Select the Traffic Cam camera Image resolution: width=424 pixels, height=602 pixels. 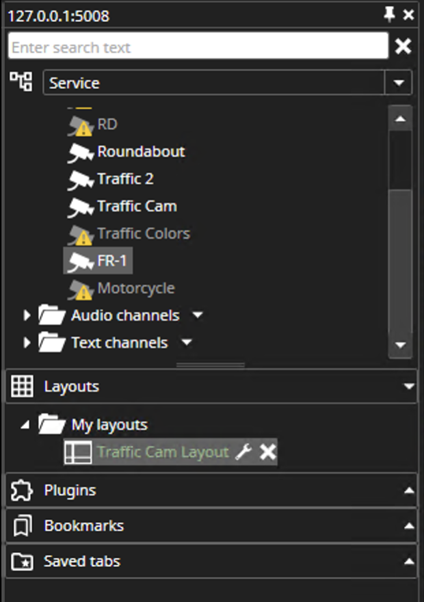click(x=137, y=206)
